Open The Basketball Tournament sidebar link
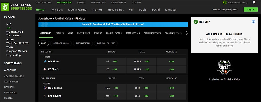This screenshot has height=102, width=261. pyautogui.click(x=14, y=34)
